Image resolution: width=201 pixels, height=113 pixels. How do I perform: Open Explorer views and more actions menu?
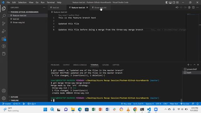pos(44,8)
